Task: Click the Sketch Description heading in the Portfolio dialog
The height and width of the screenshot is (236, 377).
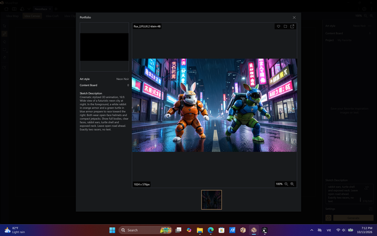Action: pos(91,93)
